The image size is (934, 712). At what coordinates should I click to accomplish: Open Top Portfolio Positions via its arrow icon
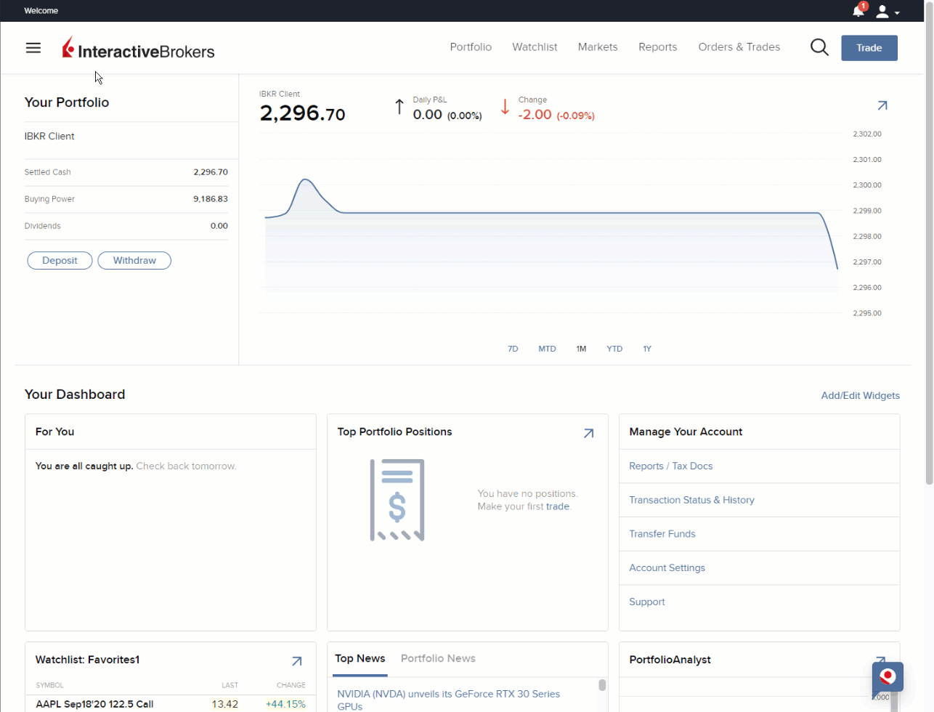coord(589,432)
